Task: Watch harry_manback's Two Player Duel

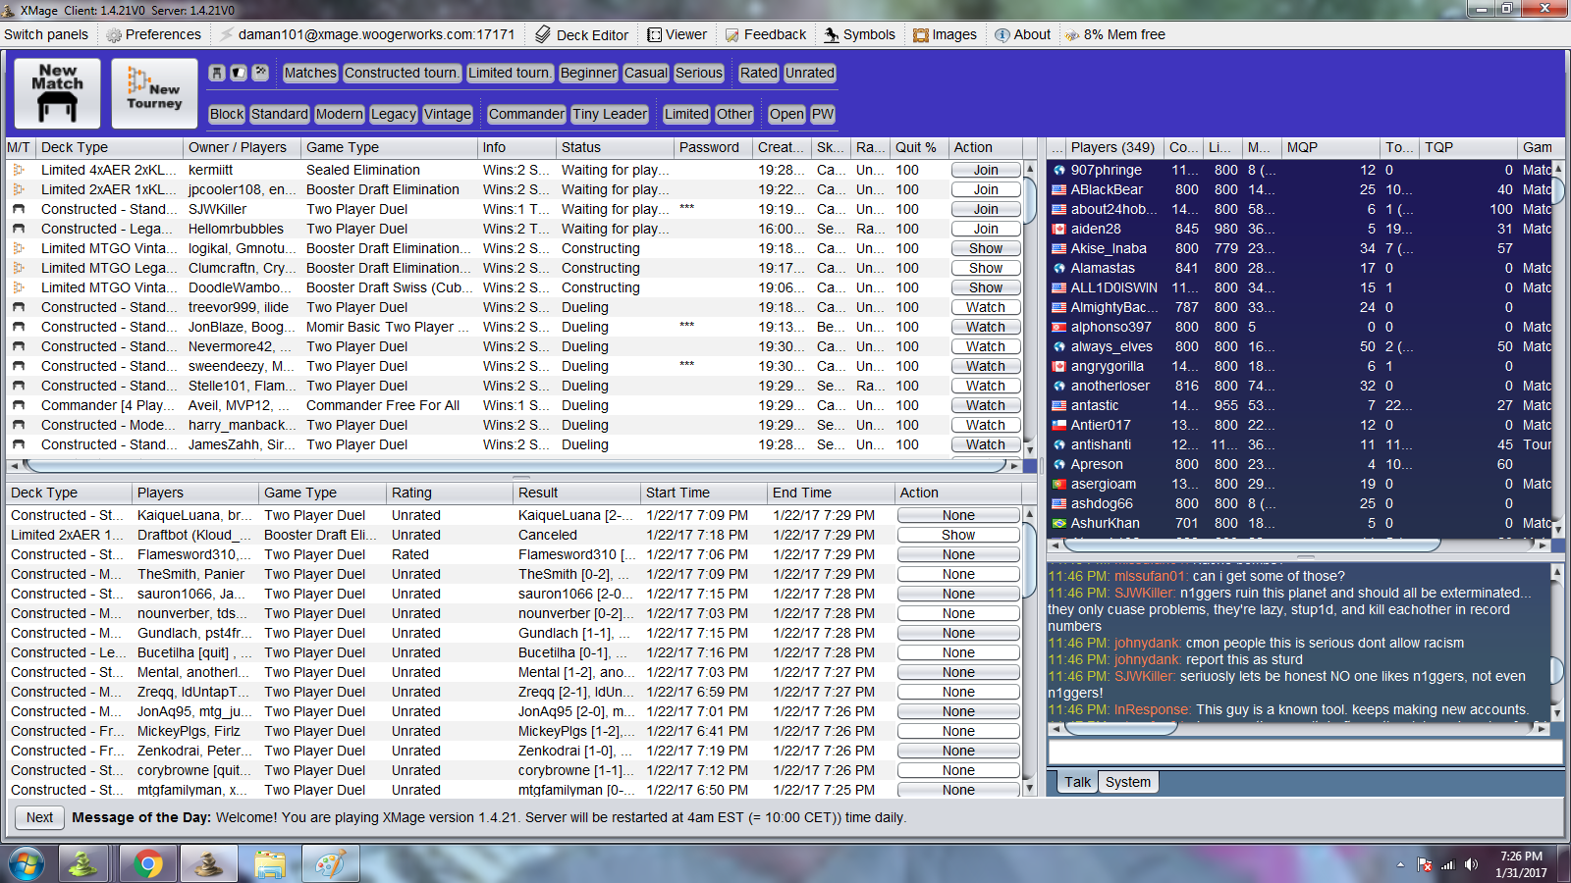Action: click(986, 425)
